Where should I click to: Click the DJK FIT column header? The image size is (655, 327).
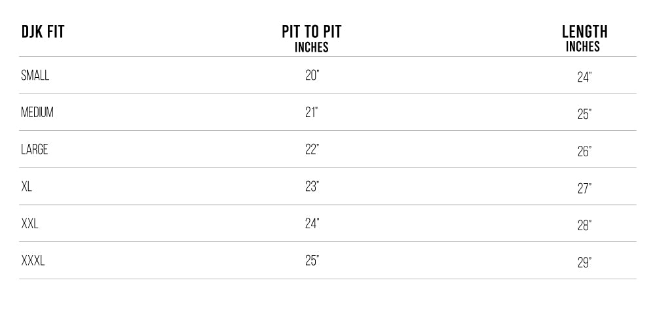pyautogui.click(x=43, y=31)
